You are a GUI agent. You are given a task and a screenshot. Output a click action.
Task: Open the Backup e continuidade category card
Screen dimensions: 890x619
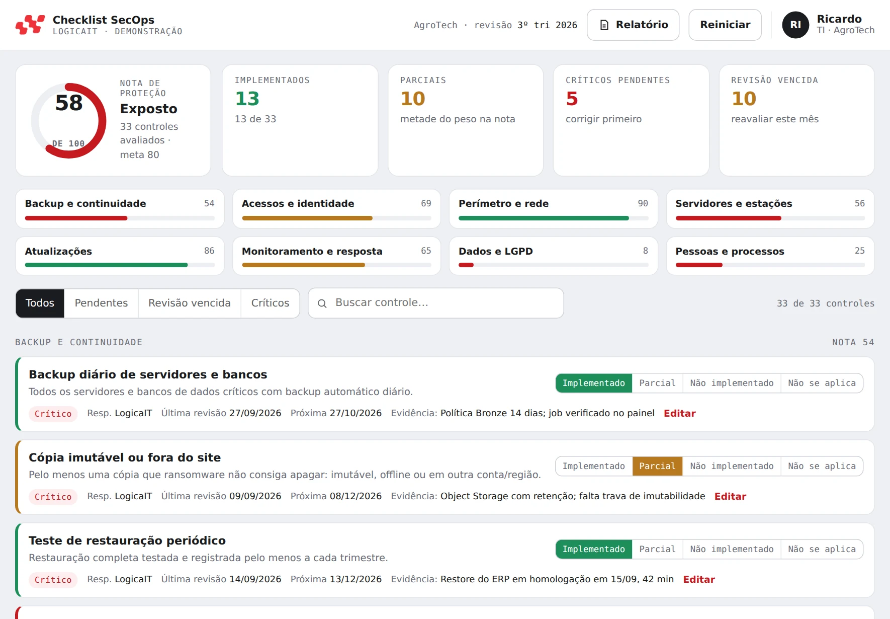pos(120,209)
